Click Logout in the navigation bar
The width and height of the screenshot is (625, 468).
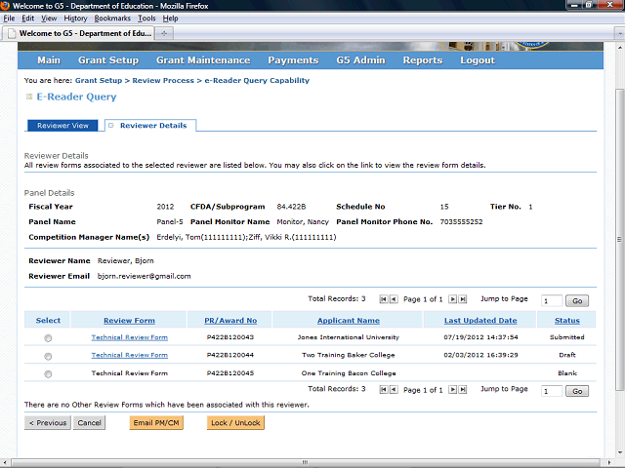pos(478,60)
